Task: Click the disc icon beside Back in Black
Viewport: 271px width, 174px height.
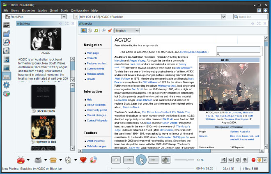Action: point(34,111)
